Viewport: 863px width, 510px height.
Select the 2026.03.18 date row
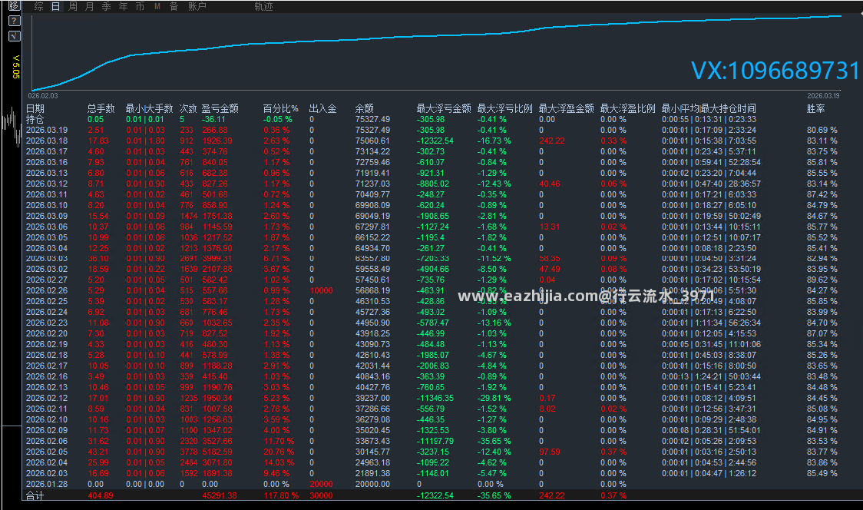pyautogui.click(x=47, y=141)
